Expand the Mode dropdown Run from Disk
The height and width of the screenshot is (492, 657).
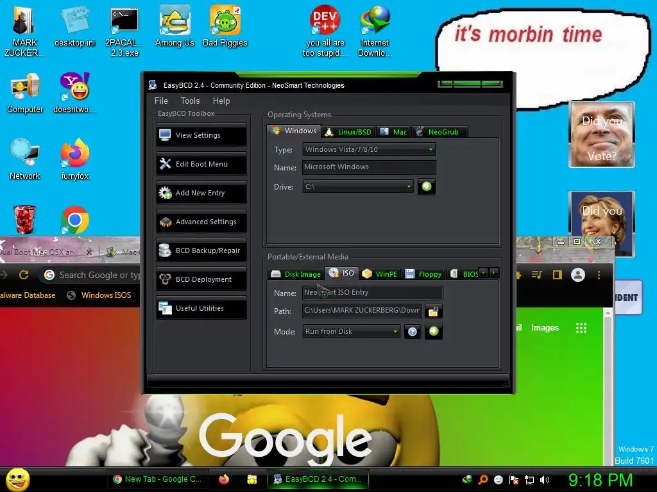351,331
